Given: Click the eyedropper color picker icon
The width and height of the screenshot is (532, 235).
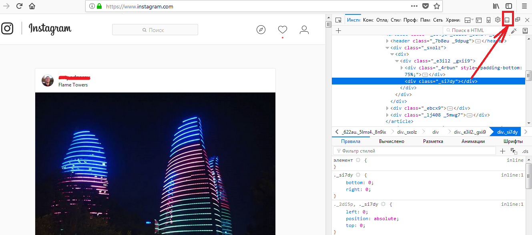Looking at the screenshot, I should coord(514,30).
